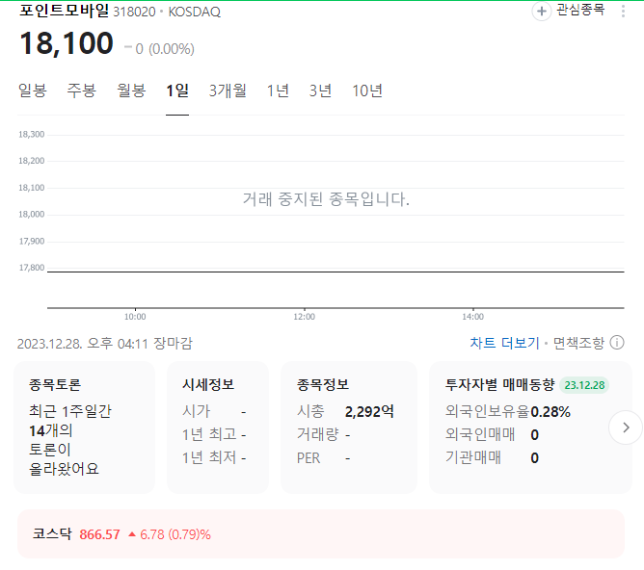Screen dimensions: 644x570
Task: Click the 18,300 y-axis label
Action: click(x=31, y=135)
